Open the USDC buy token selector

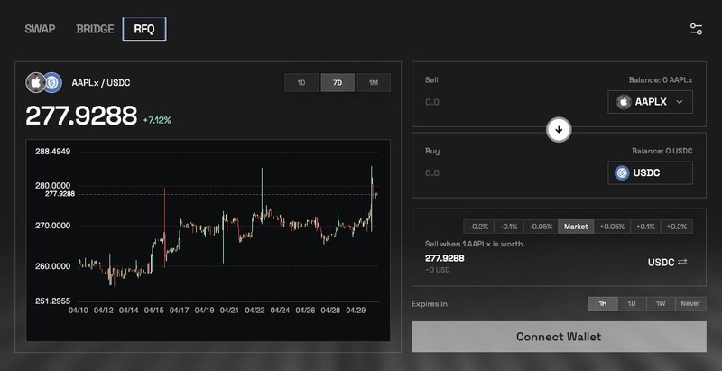point(650,173)
